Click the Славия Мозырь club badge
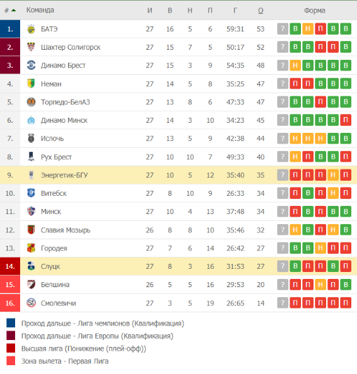The height and width of the screenshot is (374, 357). point(31,230)
